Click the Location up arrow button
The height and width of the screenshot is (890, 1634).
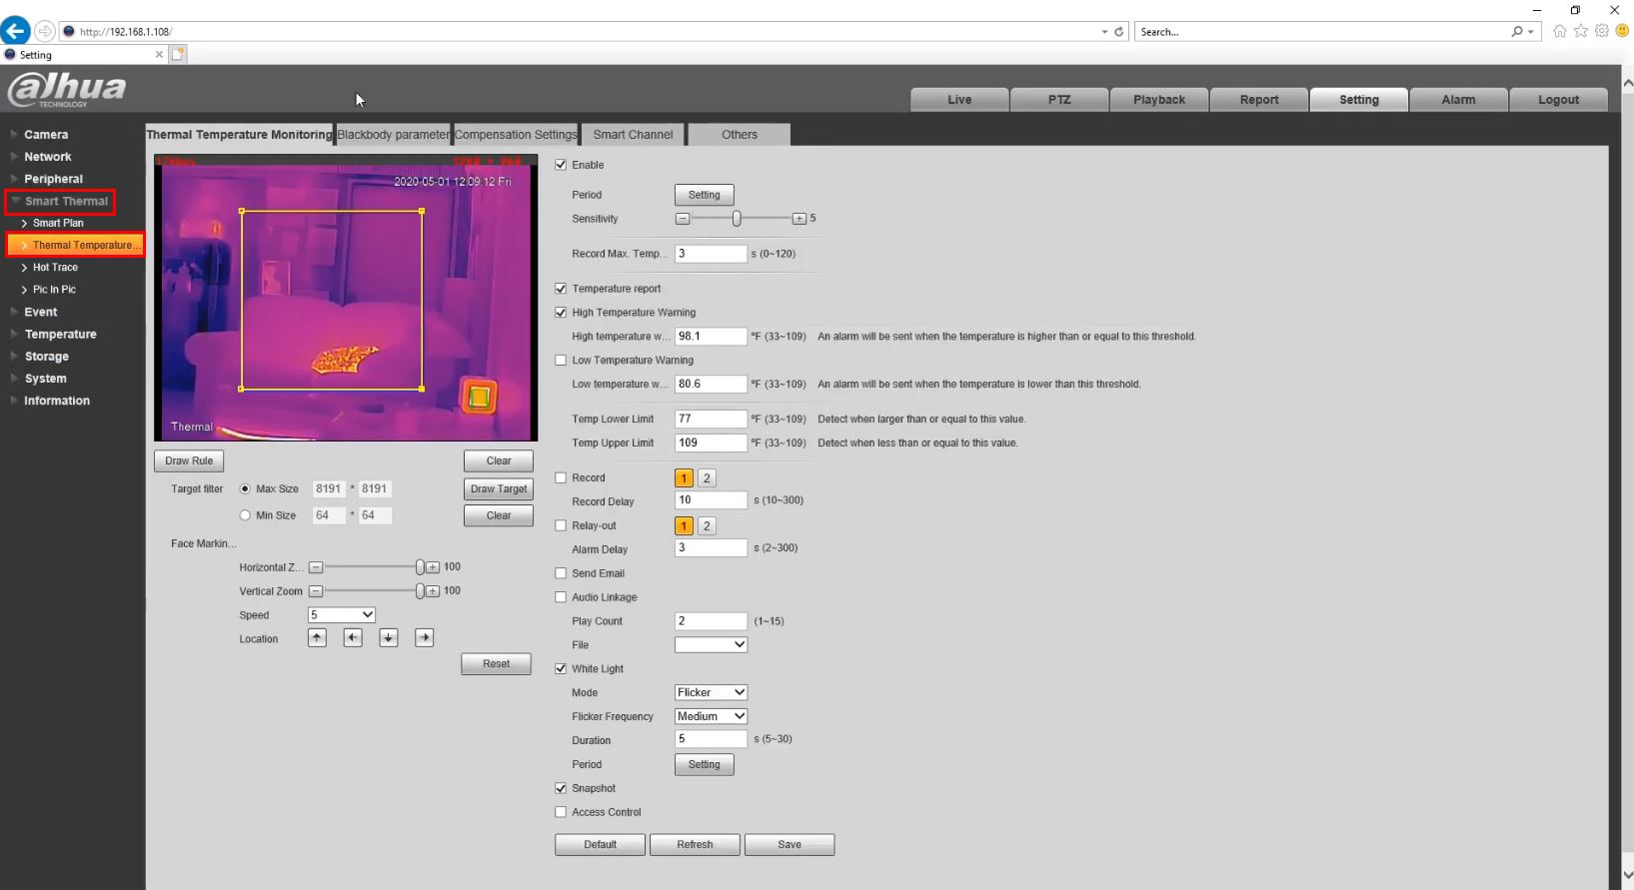point(317,638)
